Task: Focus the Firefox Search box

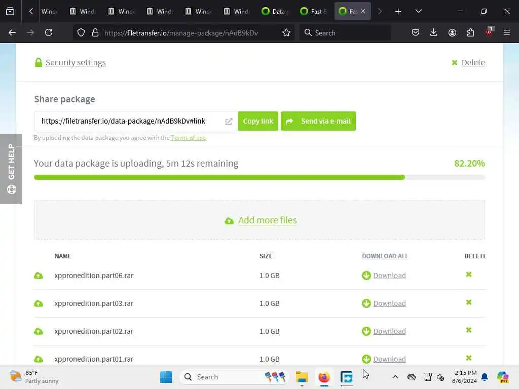Action: [345, 33]
